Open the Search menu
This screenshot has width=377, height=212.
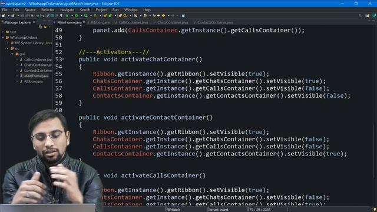pyautogui.click(x=85, y=10)
